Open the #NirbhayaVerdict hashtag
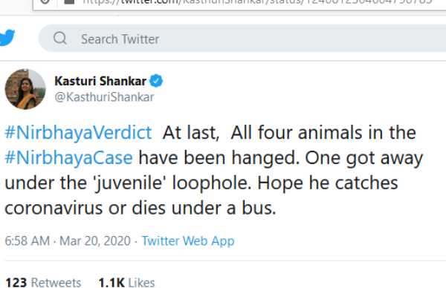446x288 pixels. (x=79, y=133)
